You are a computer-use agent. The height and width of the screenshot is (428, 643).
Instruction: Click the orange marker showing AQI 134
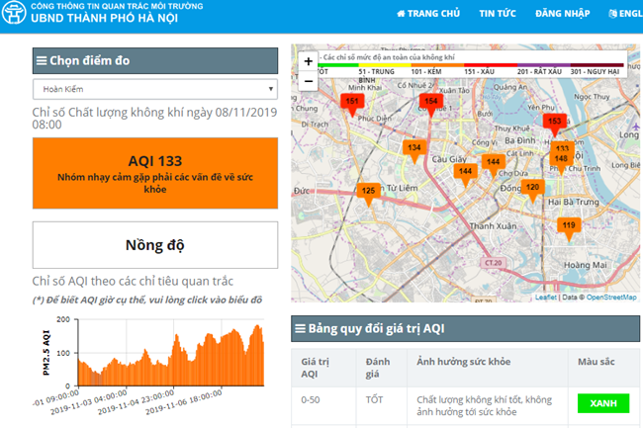(x=414, y=148)
